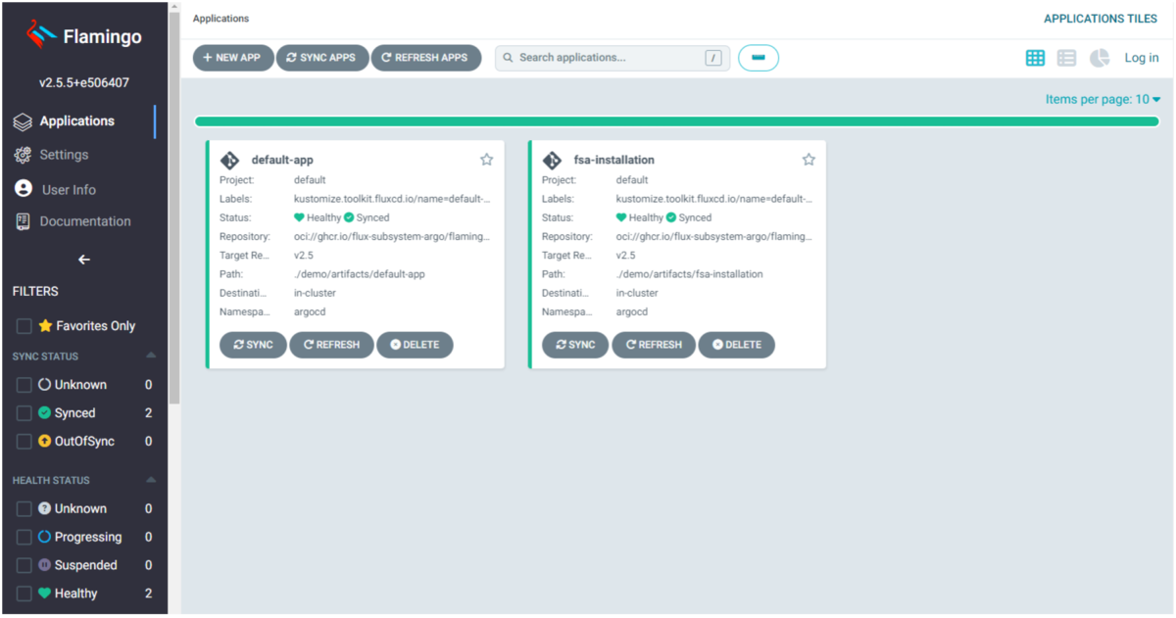This screenshot has width=1176, height=618.
Task: Click the SYNC APPS button
Action: coord(322,58)
